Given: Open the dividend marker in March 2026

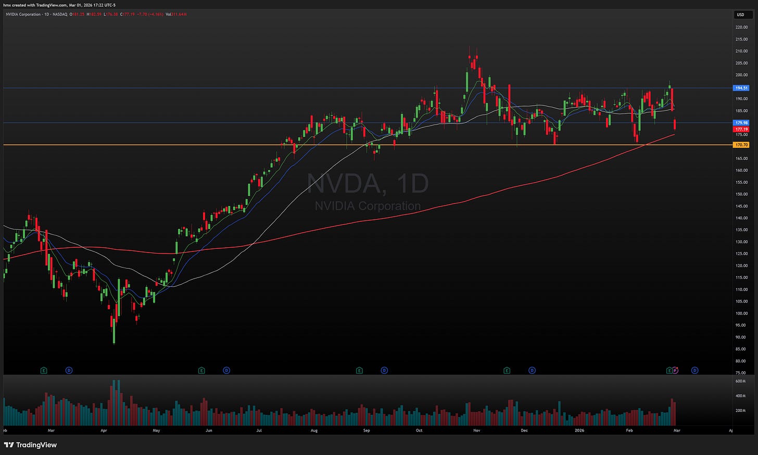Looking at the screenshot, I should pos(694,371).
